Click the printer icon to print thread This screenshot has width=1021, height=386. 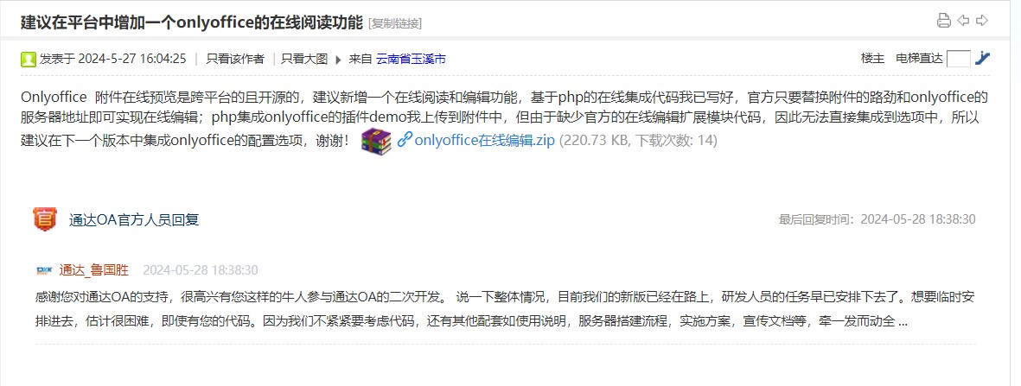pos(943,21)
